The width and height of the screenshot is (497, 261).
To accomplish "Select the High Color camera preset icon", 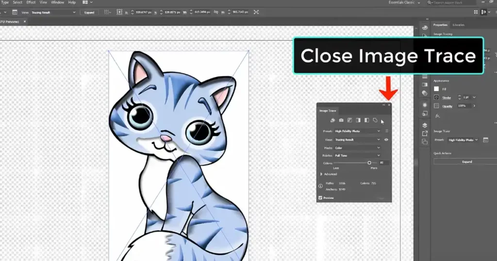I will (x=341, y=120).
